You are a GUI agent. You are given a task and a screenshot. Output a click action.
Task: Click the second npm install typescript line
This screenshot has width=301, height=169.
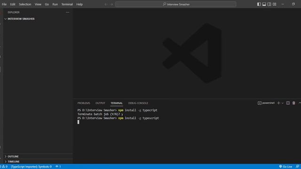[118, 118]
